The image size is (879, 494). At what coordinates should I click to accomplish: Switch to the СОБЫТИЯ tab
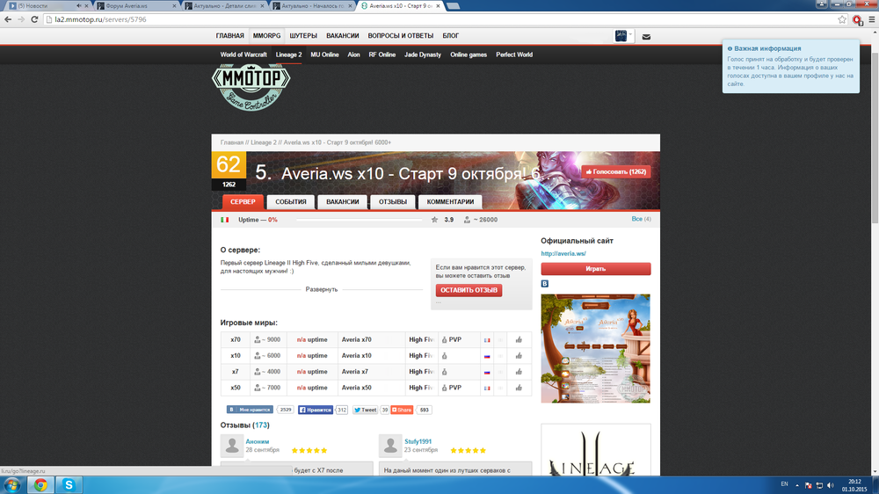tap(290, 202)
